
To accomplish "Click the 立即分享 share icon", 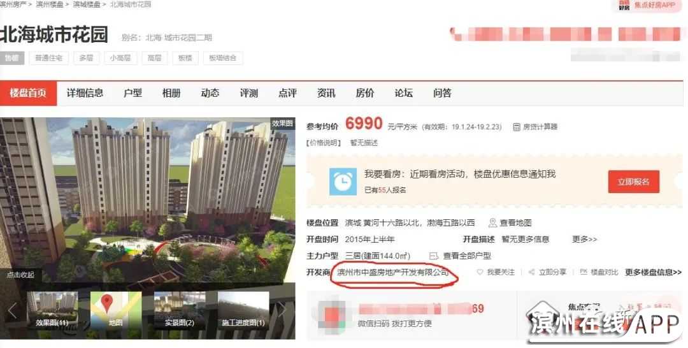I will (531, 272).
